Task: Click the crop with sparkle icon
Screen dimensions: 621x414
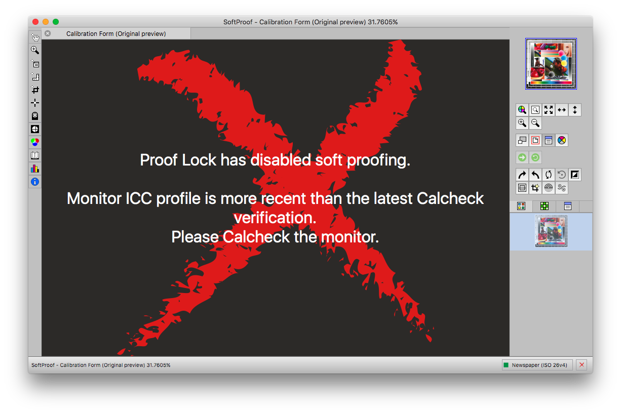Action: pyautogui.click(x=535, y=188)
